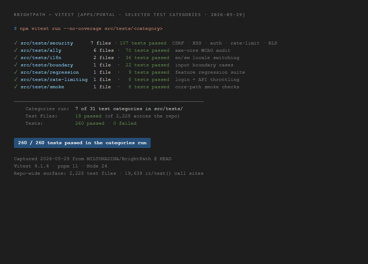Select the src/tests/boundary path
368x264 pixels.
(x=47, y=65)
